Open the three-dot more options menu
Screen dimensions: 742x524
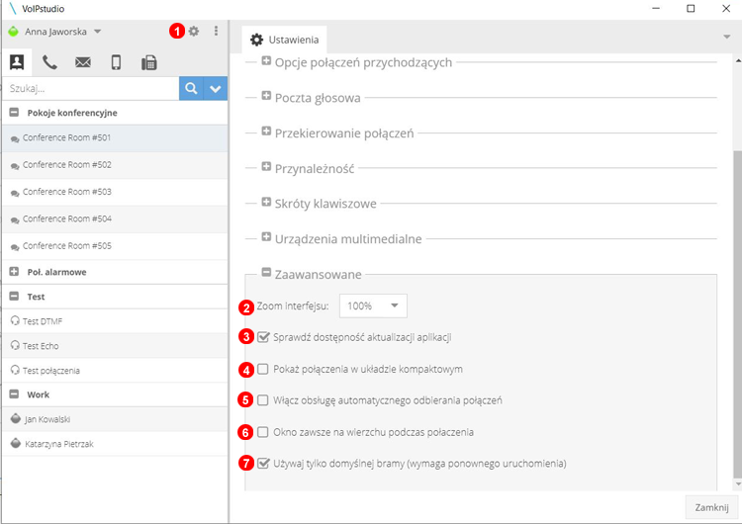click(x=216, y=31)
